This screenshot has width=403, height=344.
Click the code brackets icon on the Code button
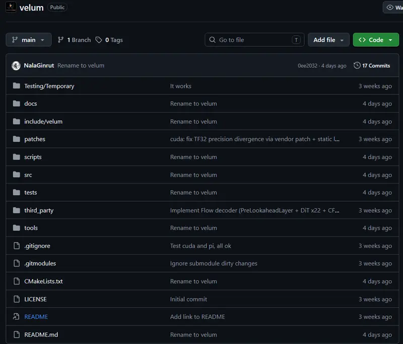point(362,40)
